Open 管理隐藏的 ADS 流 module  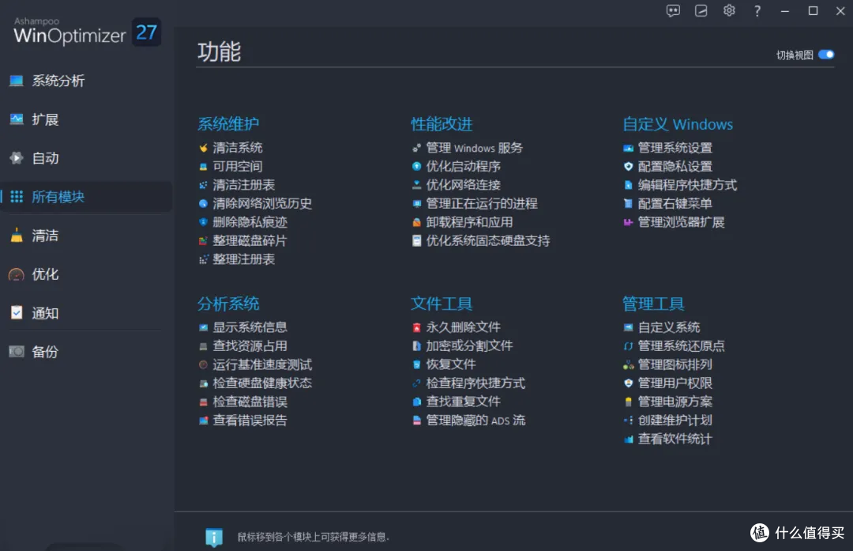pos(468,421)
